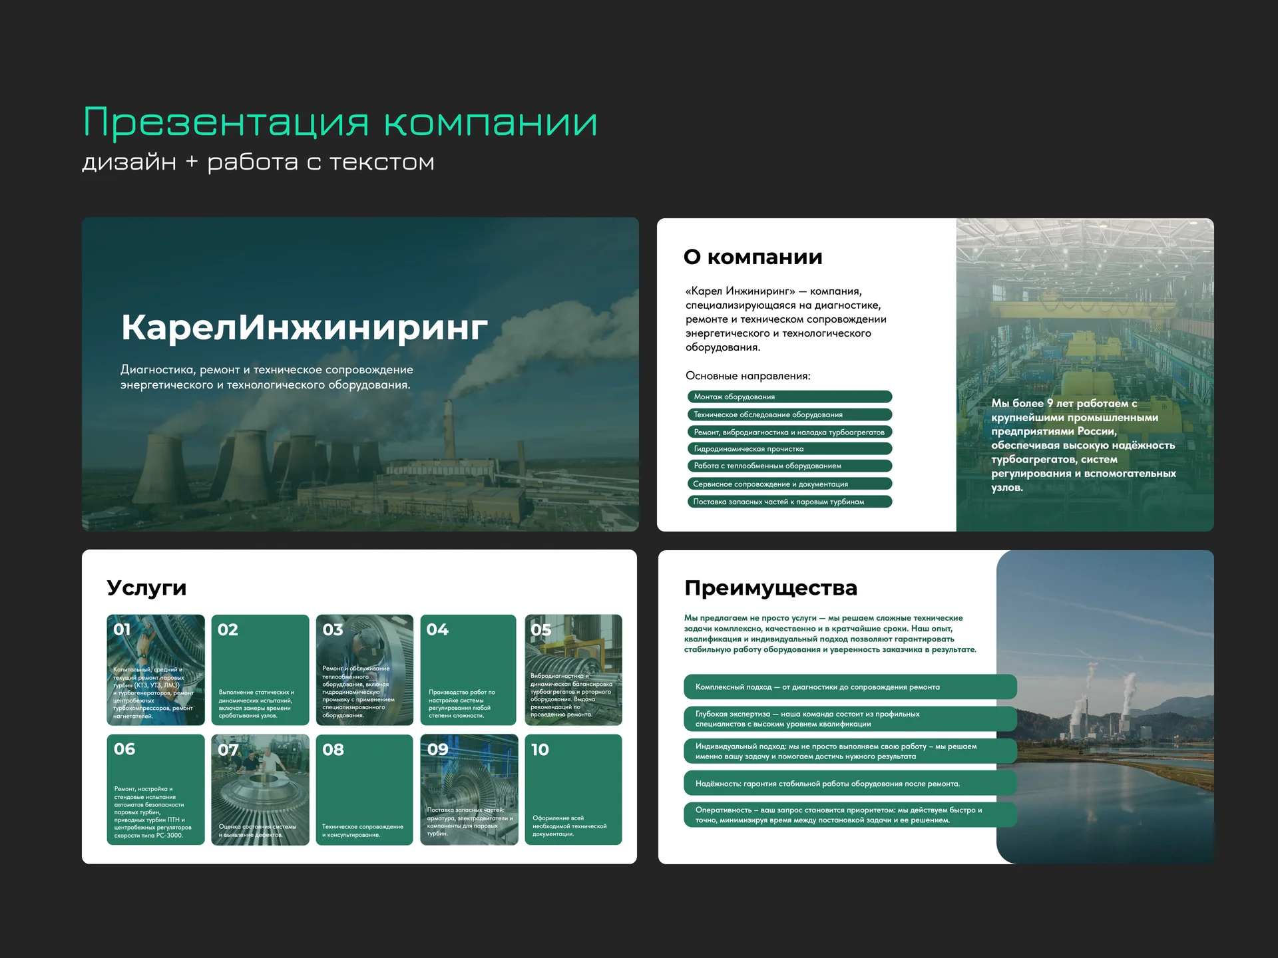Click the 'Диагностика, ремонт и техническое сопровождение' tagline
The image size is (1278, 958).
tap(266, 377)
